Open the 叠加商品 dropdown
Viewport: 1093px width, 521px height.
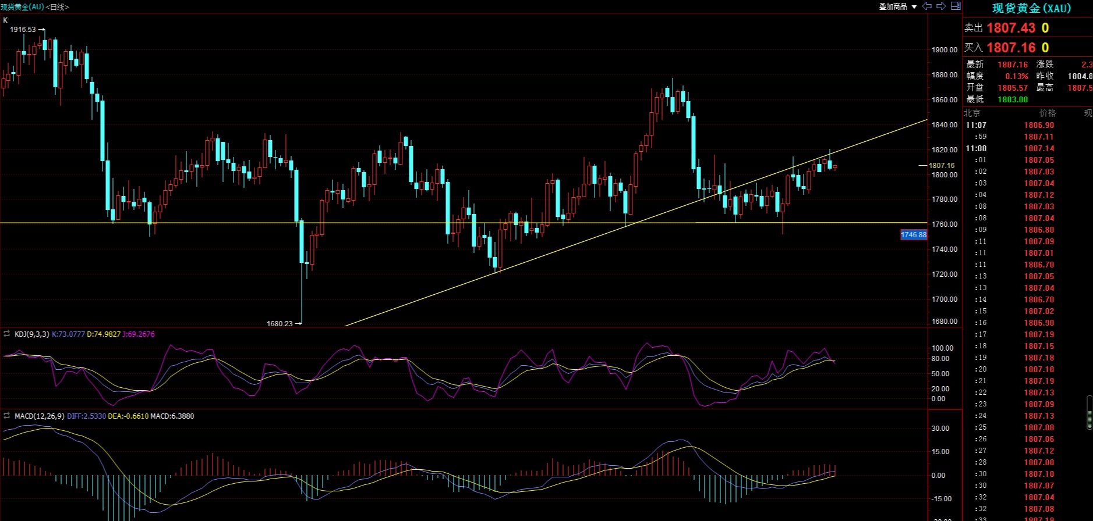[x=897, y=6]
